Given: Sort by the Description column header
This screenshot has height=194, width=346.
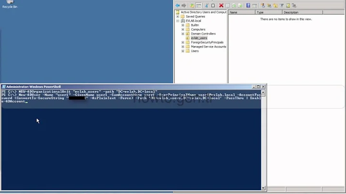Looking at the screenshot, I should (302, 12).
